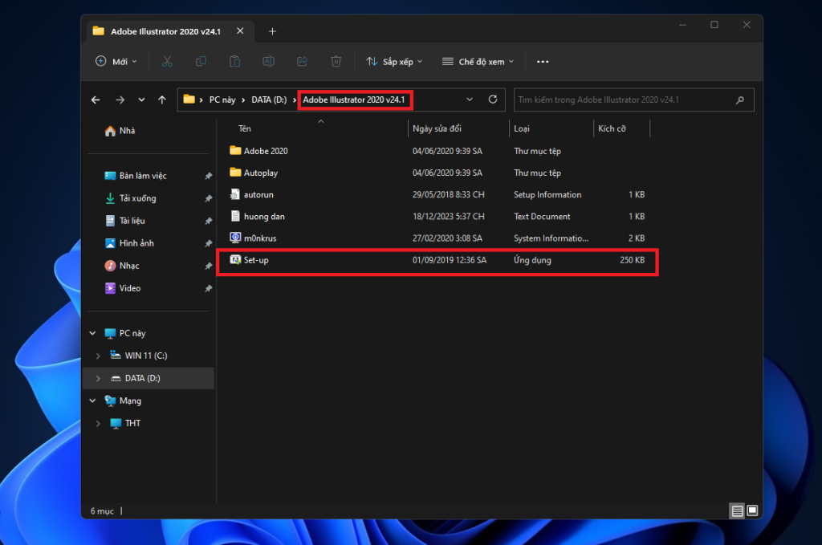Screen dimensions: 822x545
Task: Open the Sắp xếp sort dropdown
Action: 394,61
